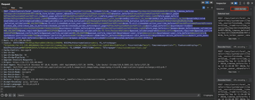This screenshot has width=255, height=100.
Task: Select combined tabbed layout icon
Action: (211, 2)
